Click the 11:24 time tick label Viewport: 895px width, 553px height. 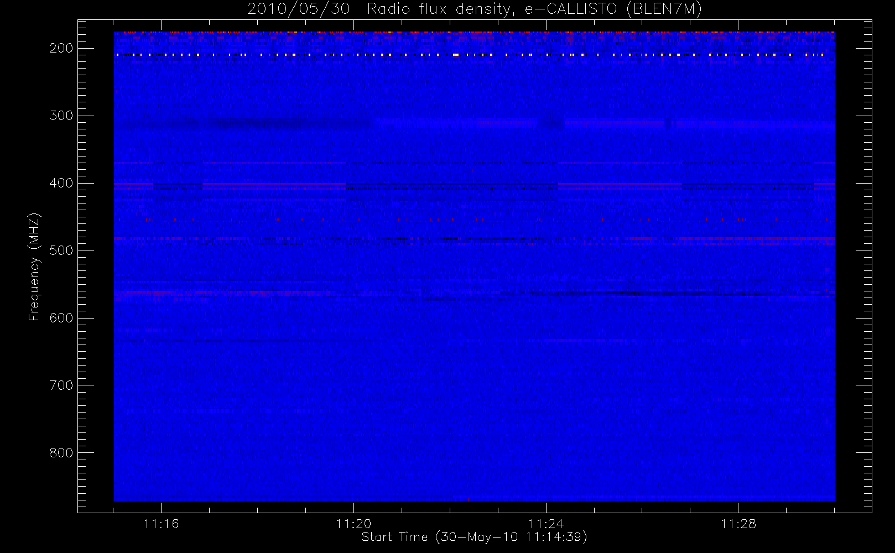[546, 524]
